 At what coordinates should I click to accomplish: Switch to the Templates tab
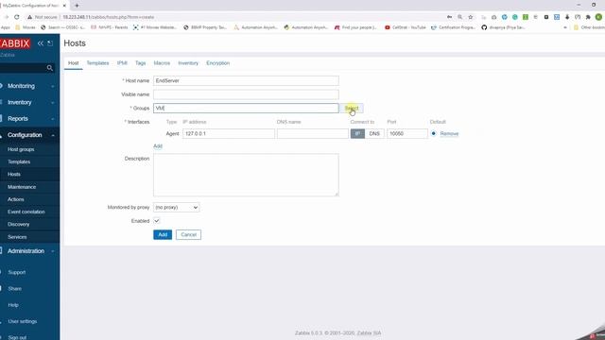coord(97,63)
